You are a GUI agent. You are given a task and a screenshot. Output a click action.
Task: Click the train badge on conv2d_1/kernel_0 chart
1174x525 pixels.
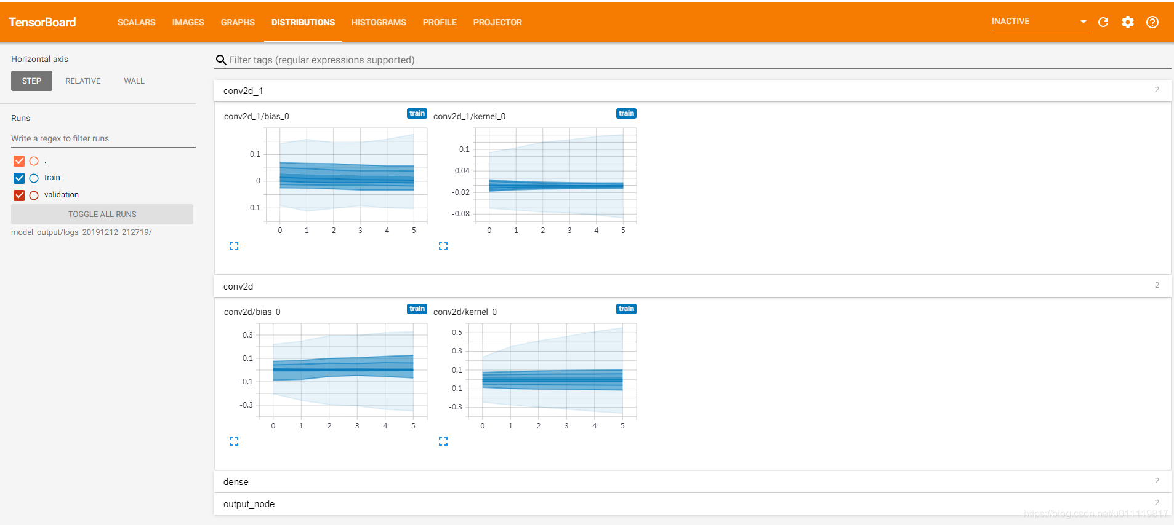[x=626, y=114]
